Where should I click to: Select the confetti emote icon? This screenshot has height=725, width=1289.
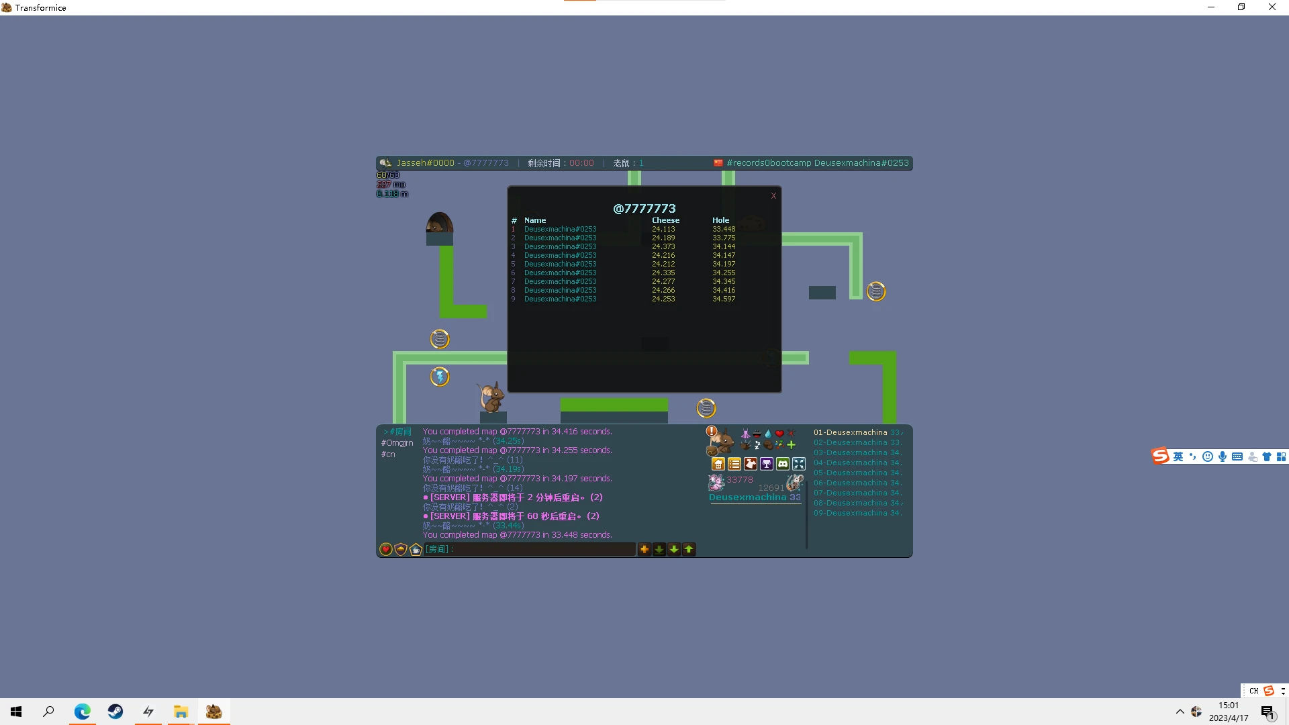coord(779,444)
